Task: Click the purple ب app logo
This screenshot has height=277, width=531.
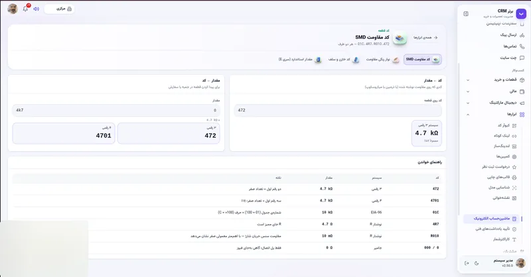Action: pos(521,13)
